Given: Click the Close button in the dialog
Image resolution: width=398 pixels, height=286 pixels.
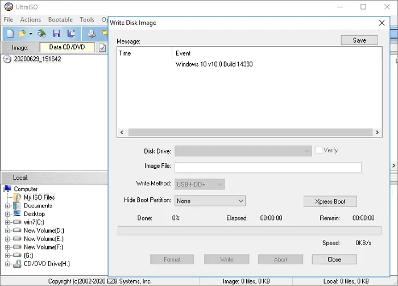Looking at the screenshot, I should coord(334,259).
